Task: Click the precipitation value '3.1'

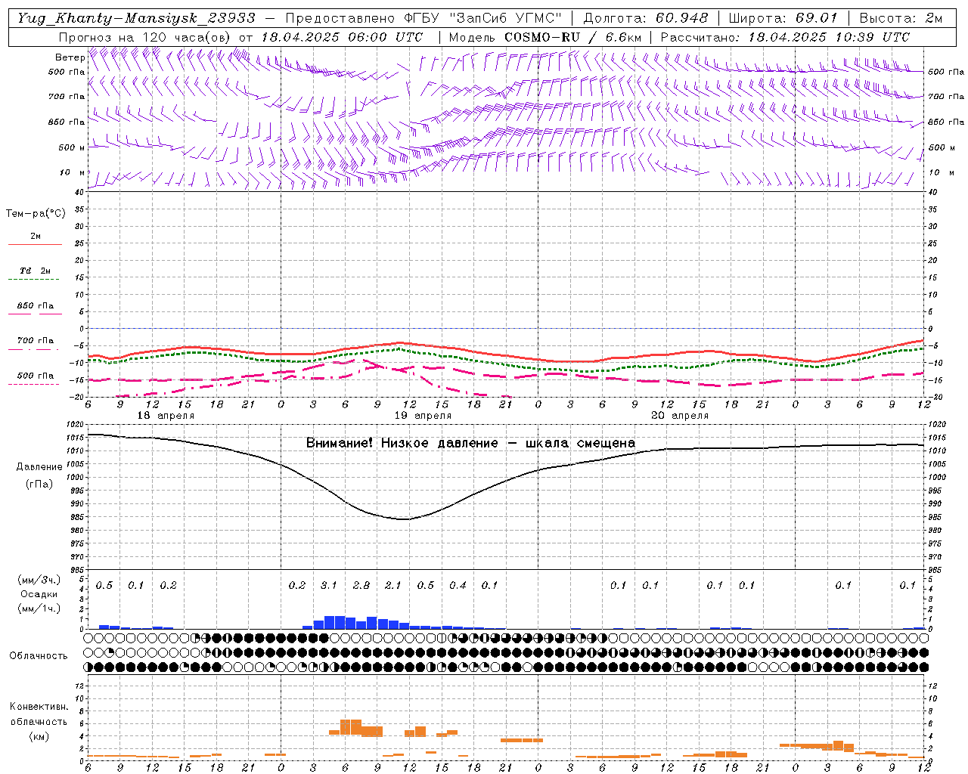Action: (328, 586)
